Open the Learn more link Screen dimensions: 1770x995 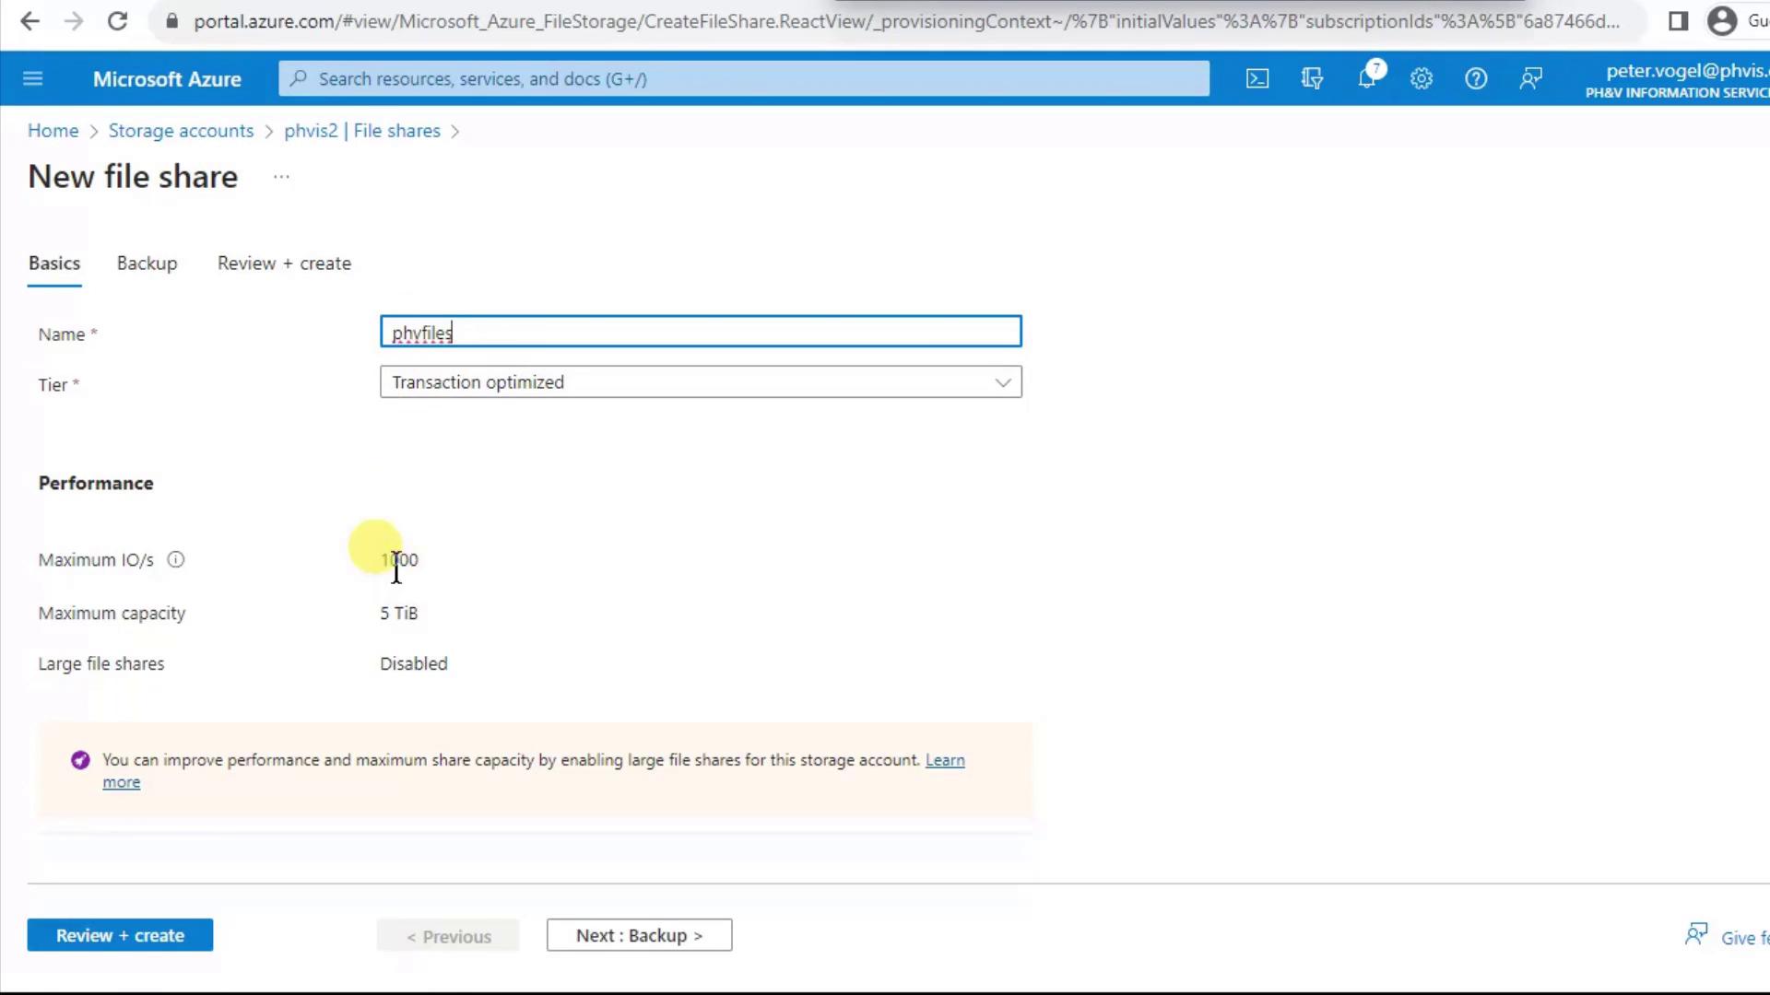945,760
